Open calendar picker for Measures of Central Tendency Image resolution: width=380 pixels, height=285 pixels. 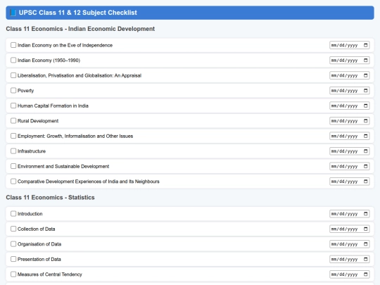tap(366, 274)
